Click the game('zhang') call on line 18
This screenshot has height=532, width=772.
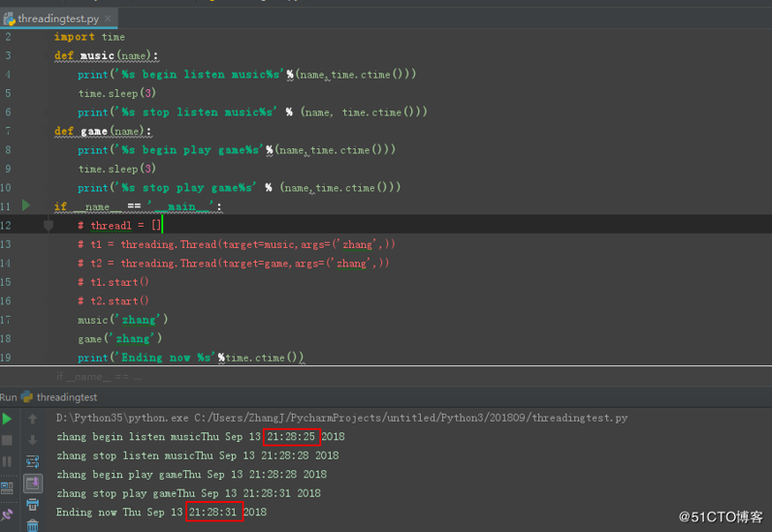119,338
